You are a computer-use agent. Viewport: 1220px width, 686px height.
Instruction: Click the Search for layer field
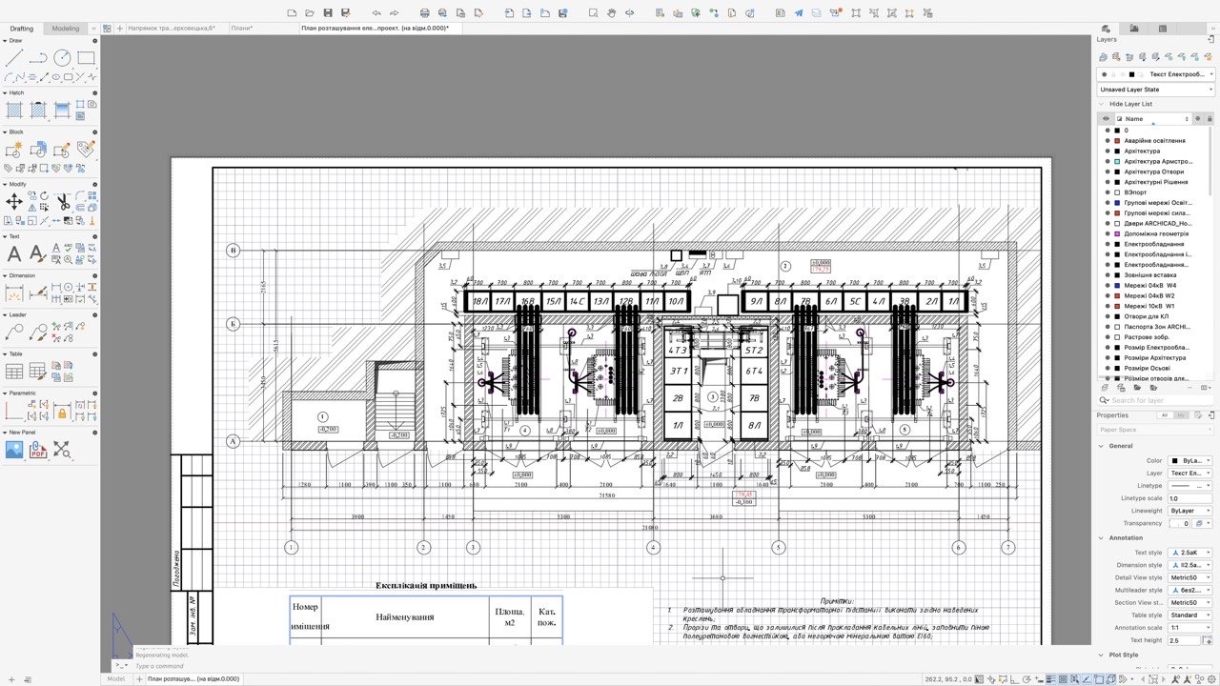(x=1156, y=400)
